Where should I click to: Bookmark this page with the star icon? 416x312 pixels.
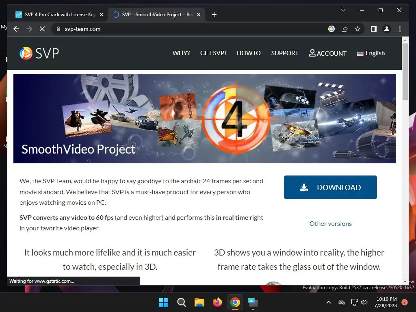click(x=357, y=29)
